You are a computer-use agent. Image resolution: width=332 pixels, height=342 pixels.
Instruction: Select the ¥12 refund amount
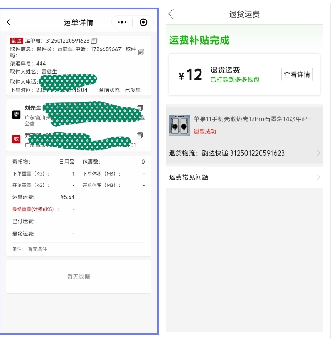[x=190, y=75]
